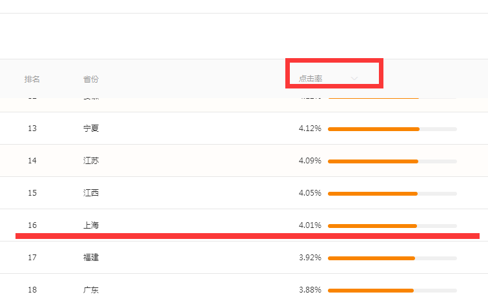Select the 江西 province name
This screenshot has height=299, width=488.
point(91,193)
